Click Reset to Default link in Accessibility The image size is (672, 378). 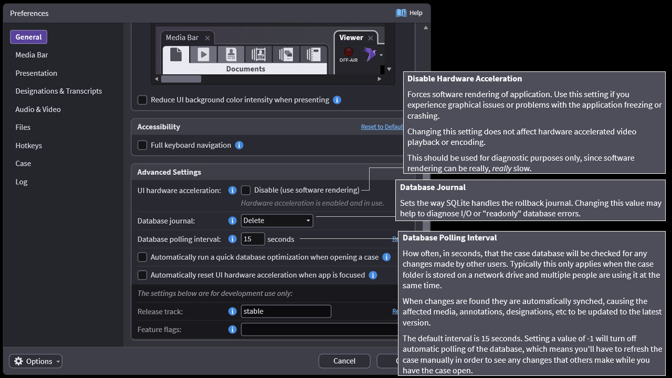click(x=382, y=127)
